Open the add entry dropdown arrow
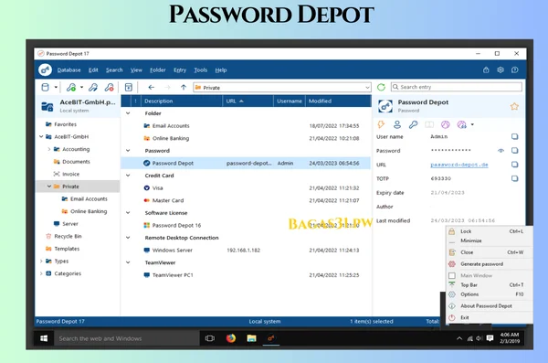The image size is (548, 363). (82, 87)
